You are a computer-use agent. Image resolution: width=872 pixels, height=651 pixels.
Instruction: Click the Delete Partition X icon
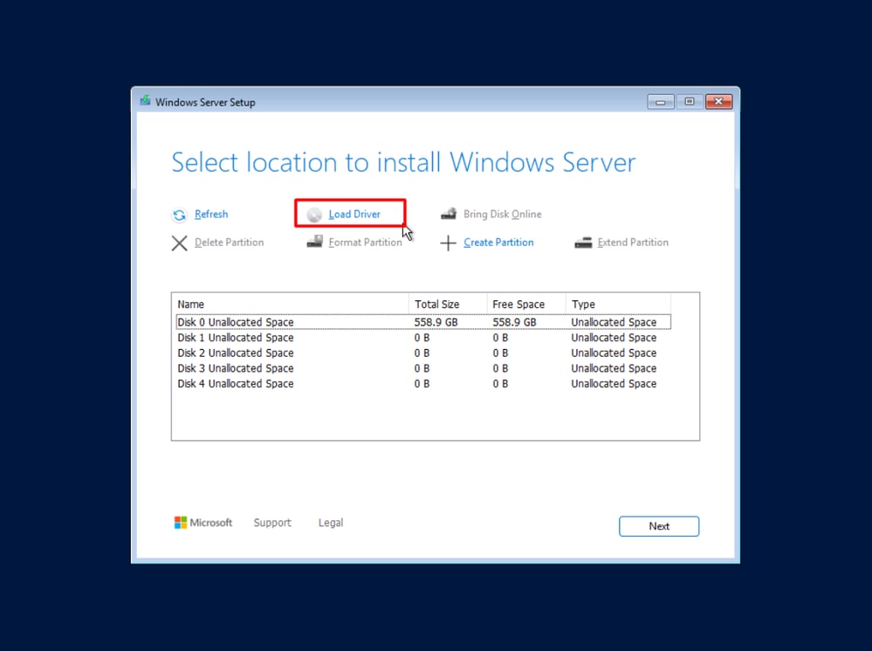click(180, 243)
